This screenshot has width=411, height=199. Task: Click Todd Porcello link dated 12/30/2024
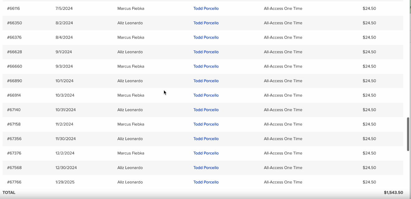point(206,168)
